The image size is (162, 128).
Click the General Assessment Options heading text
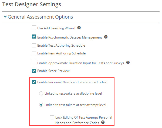pyautogui.click(x=40, y=17)
